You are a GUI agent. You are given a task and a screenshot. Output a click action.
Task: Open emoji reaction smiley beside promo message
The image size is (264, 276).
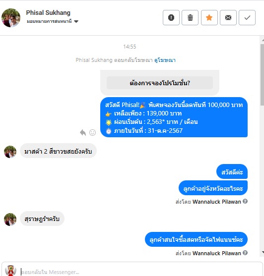pos(92,132)
